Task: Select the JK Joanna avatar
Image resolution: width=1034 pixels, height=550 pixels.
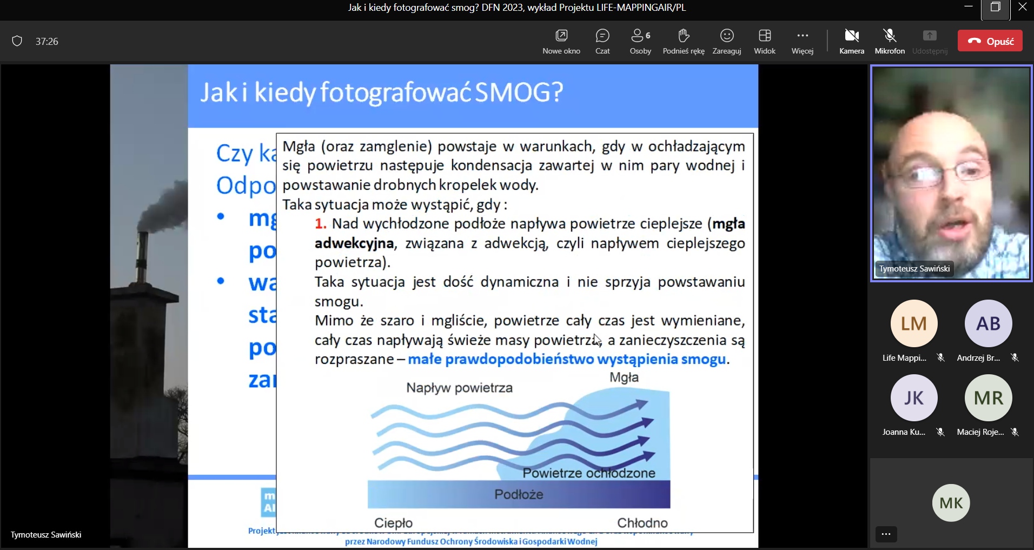Action: 914,397
